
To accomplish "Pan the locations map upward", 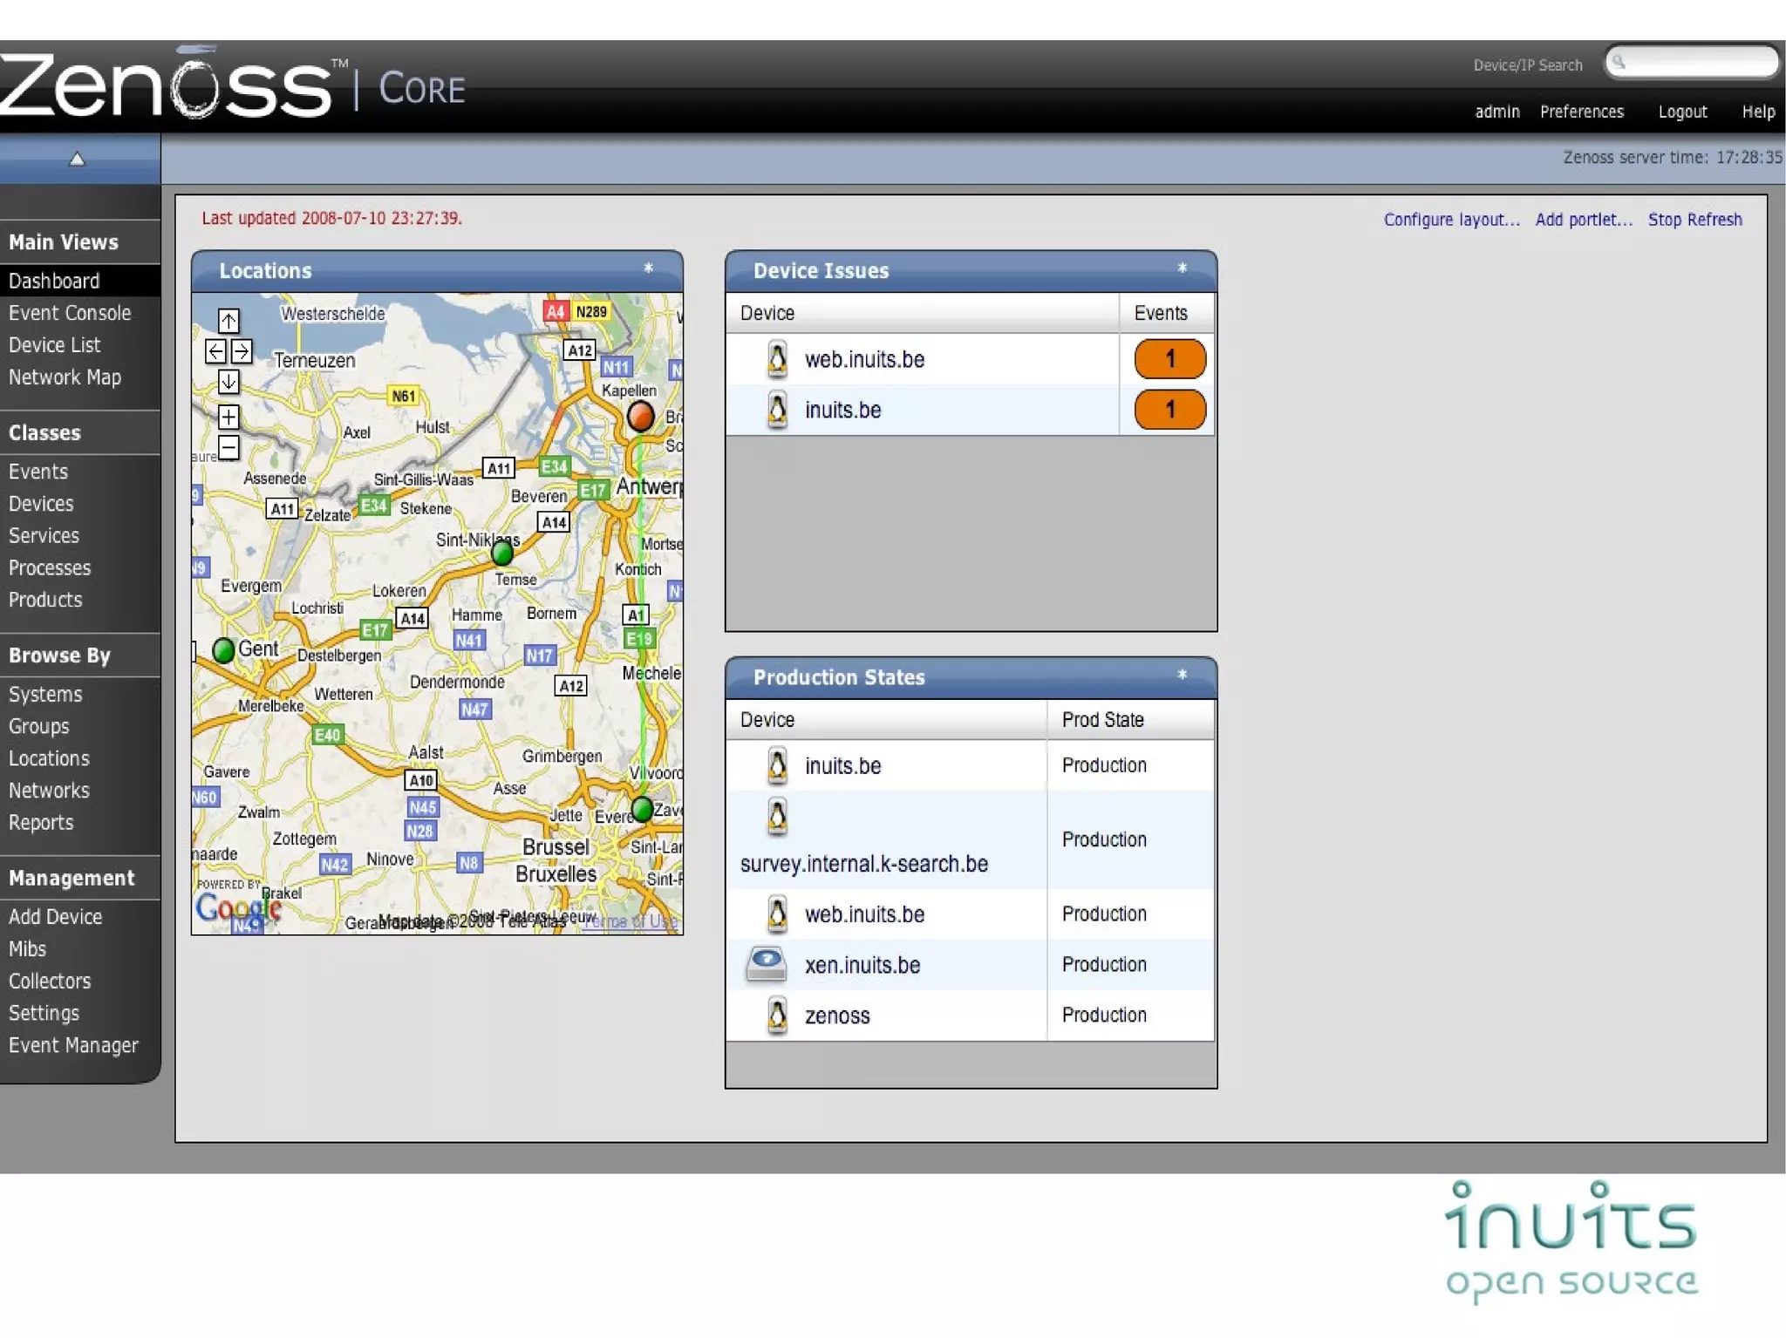I will (x=228, y=321).
